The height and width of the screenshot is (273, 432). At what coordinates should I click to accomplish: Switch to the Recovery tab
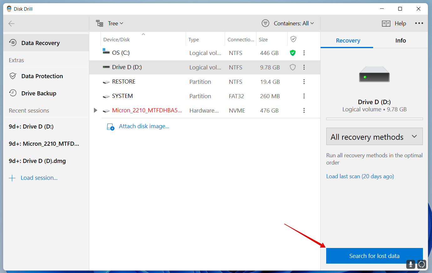coord(348,41)
